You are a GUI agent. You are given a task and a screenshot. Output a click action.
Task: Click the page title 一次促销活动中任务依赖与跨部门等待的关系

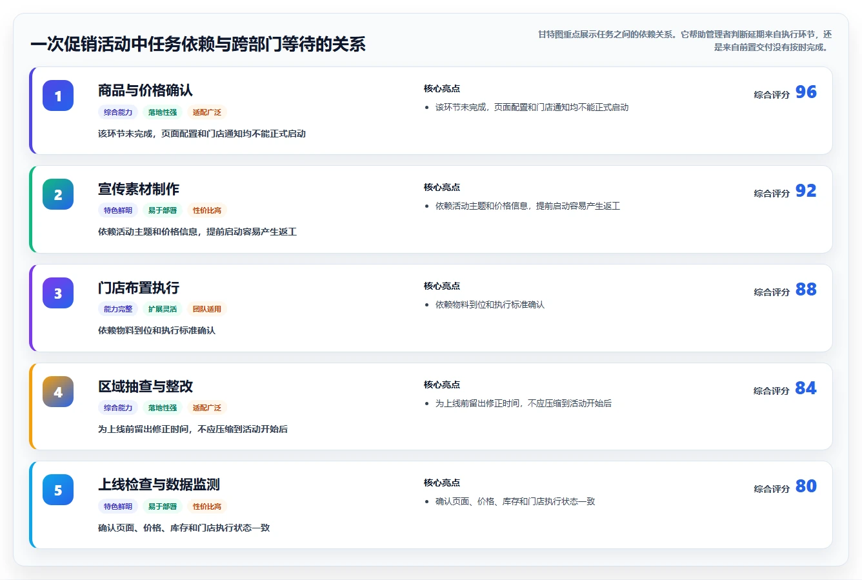[x=198, y=44]
